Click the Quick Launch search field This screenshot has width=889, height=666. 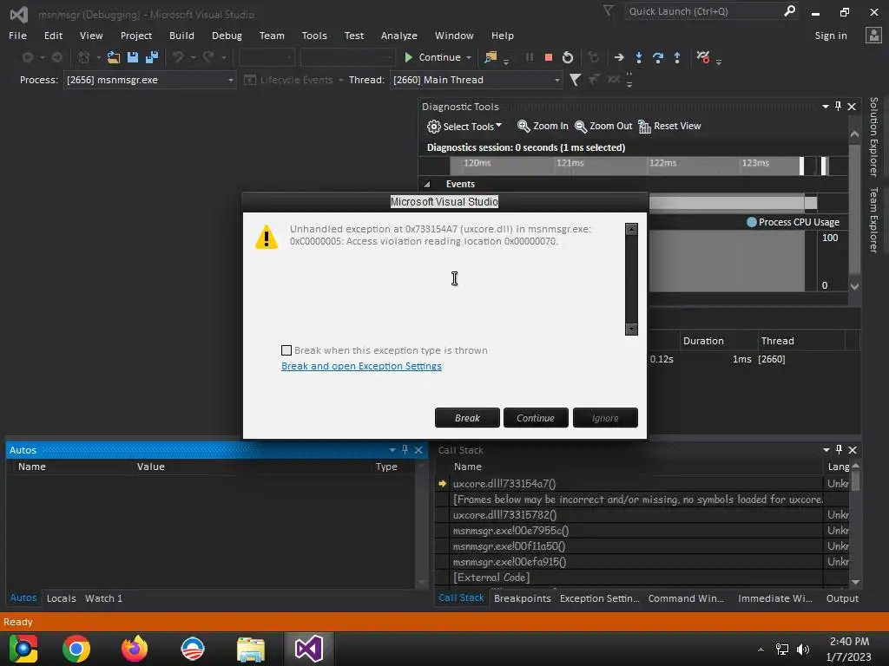[703, 10]
